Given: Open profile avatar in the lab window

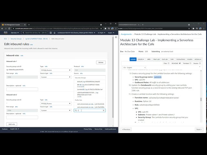Looking at the screenshot, I should click(201, 28).
